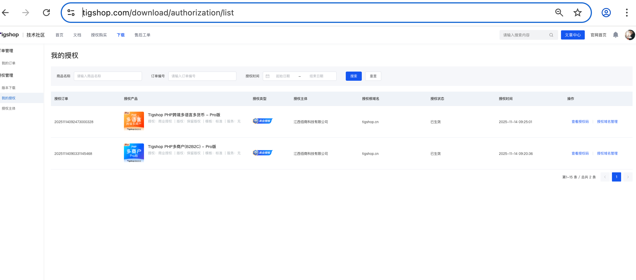Open the 起始日期 start date picker
Viewport: 636px width, 280px height.
coord(283,76)
